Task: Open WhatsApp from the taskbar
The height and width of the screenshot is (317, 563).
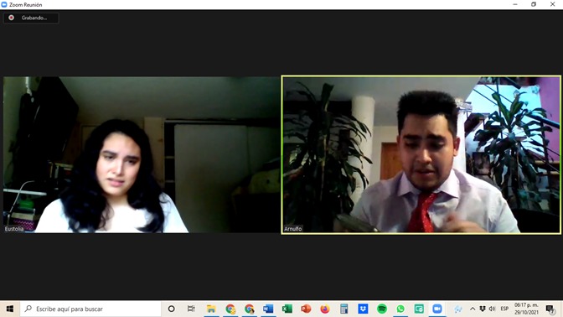Action: click(400, 309)
